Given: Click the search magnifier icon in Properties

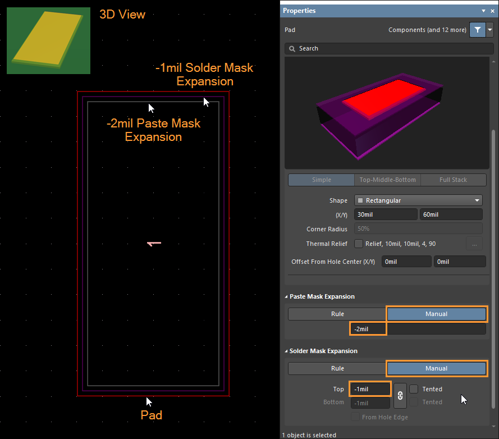Looking at the screenshot, I should pos(292,49).
